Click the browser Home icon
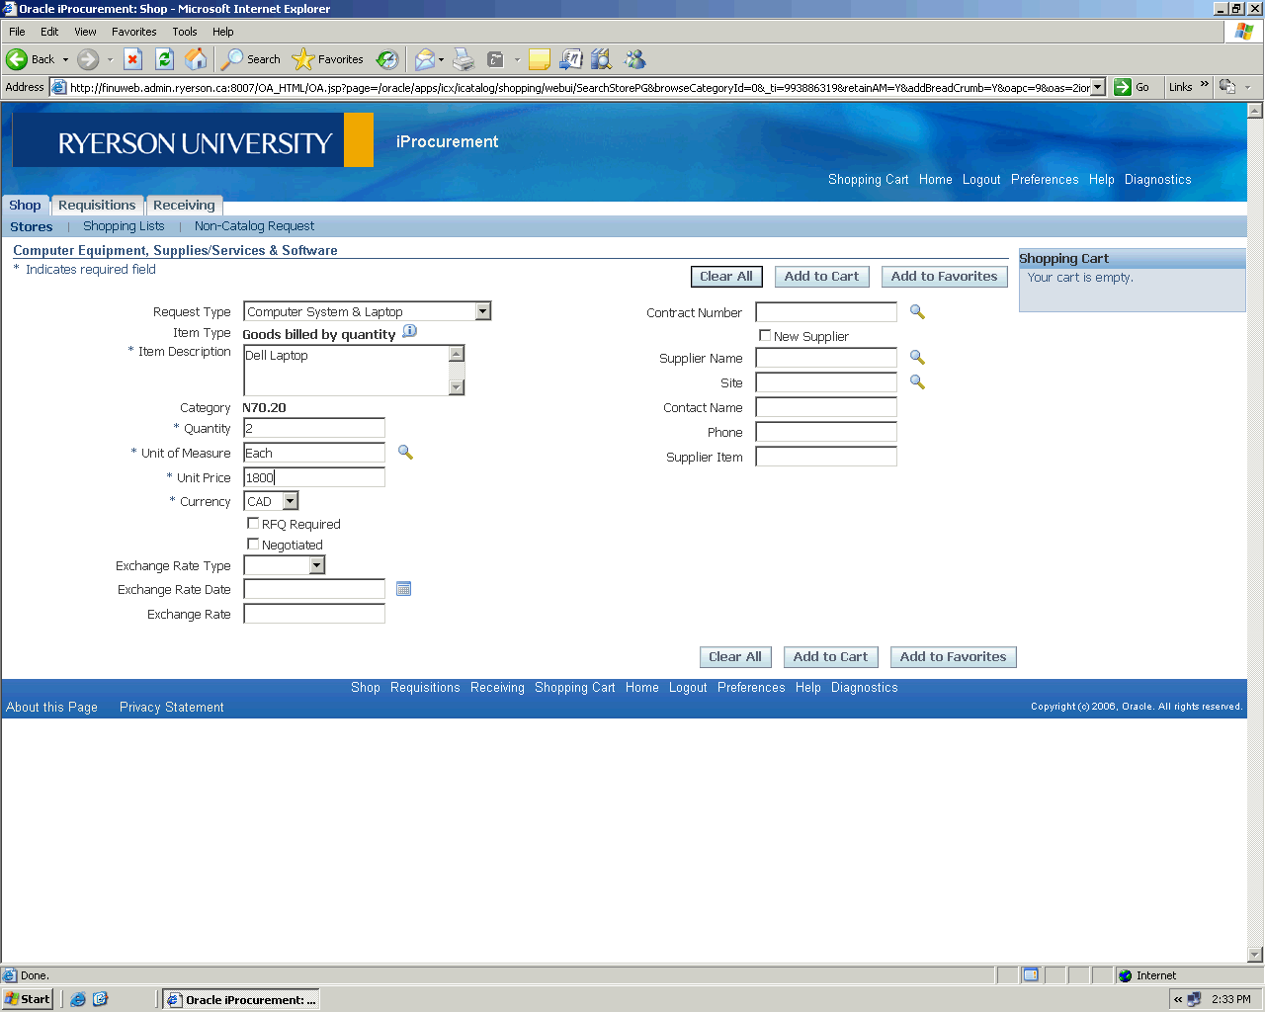Image resolution: width=1265 pixels, height=1012 pixels. tap(197, 59)
